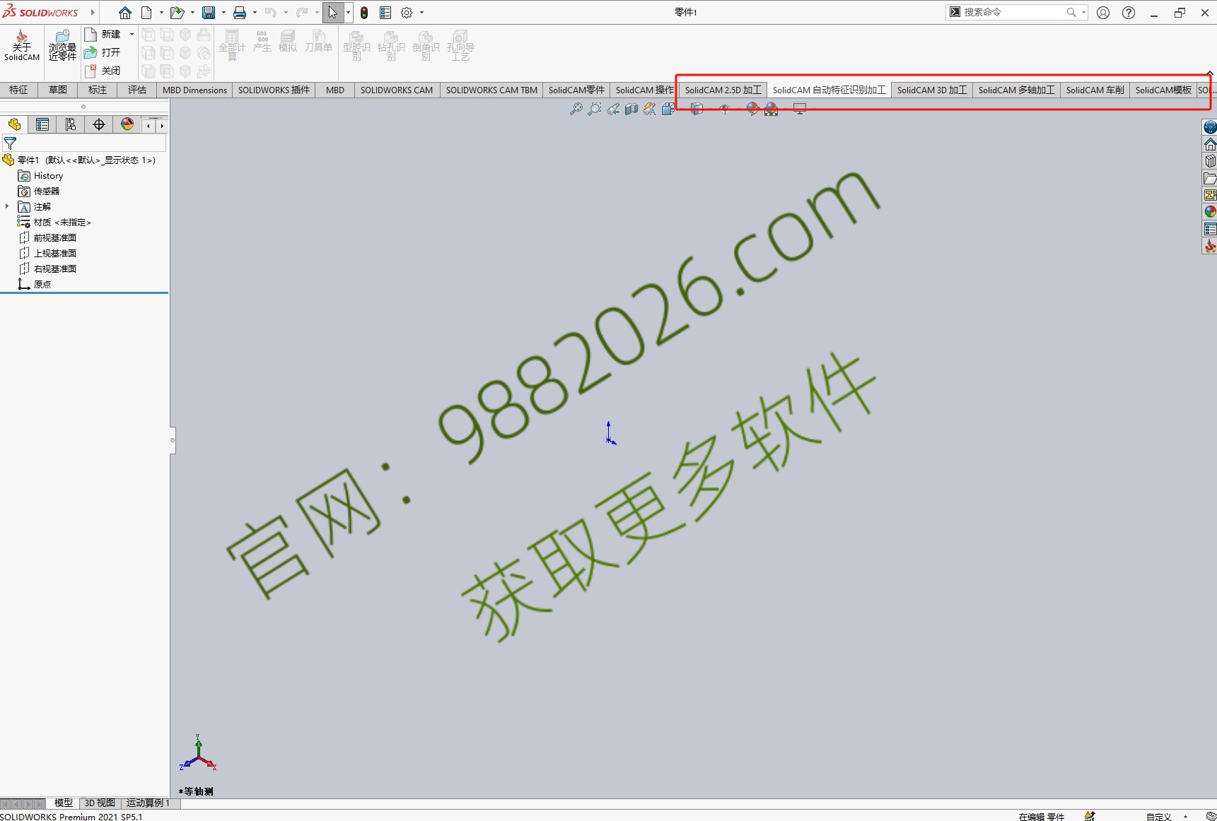Click the Previous View icon
This screenshot has width=1217, height=821.
coord(613,109)
